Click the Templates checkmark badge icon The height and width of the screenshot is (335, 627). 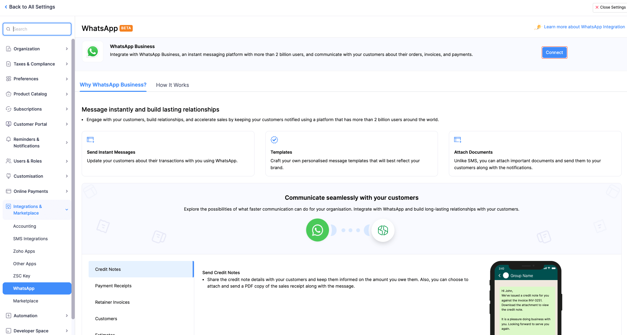pyautogui.click(x=274, y=140)
